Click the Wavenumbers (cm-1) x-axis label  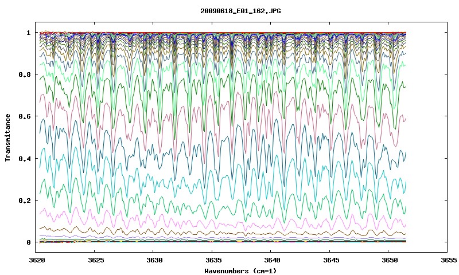click(x=240, y=271)
